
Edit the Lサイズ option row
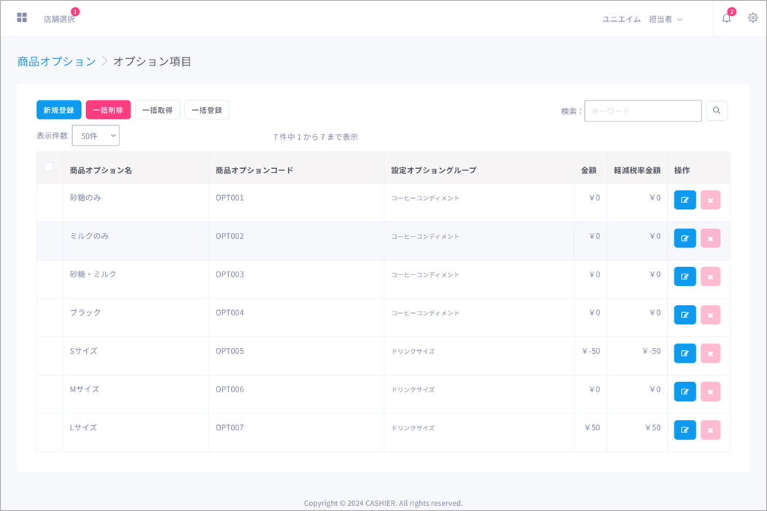click(x=685, y=430)
